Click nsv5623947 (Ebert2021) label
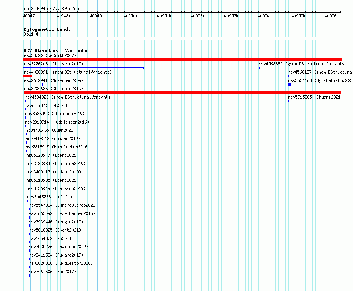This screenshot has width=353, height=291. [52, 155]
